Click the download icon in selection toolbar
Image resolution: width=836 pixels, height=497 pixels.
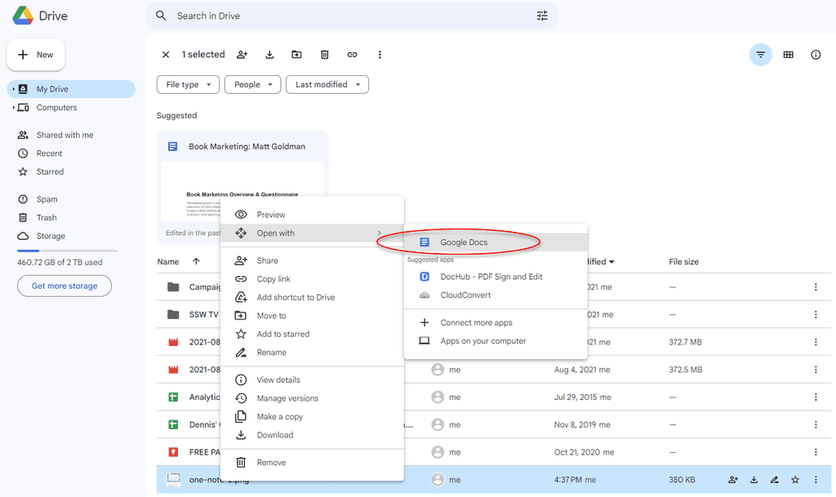click(x=269, y=55)
